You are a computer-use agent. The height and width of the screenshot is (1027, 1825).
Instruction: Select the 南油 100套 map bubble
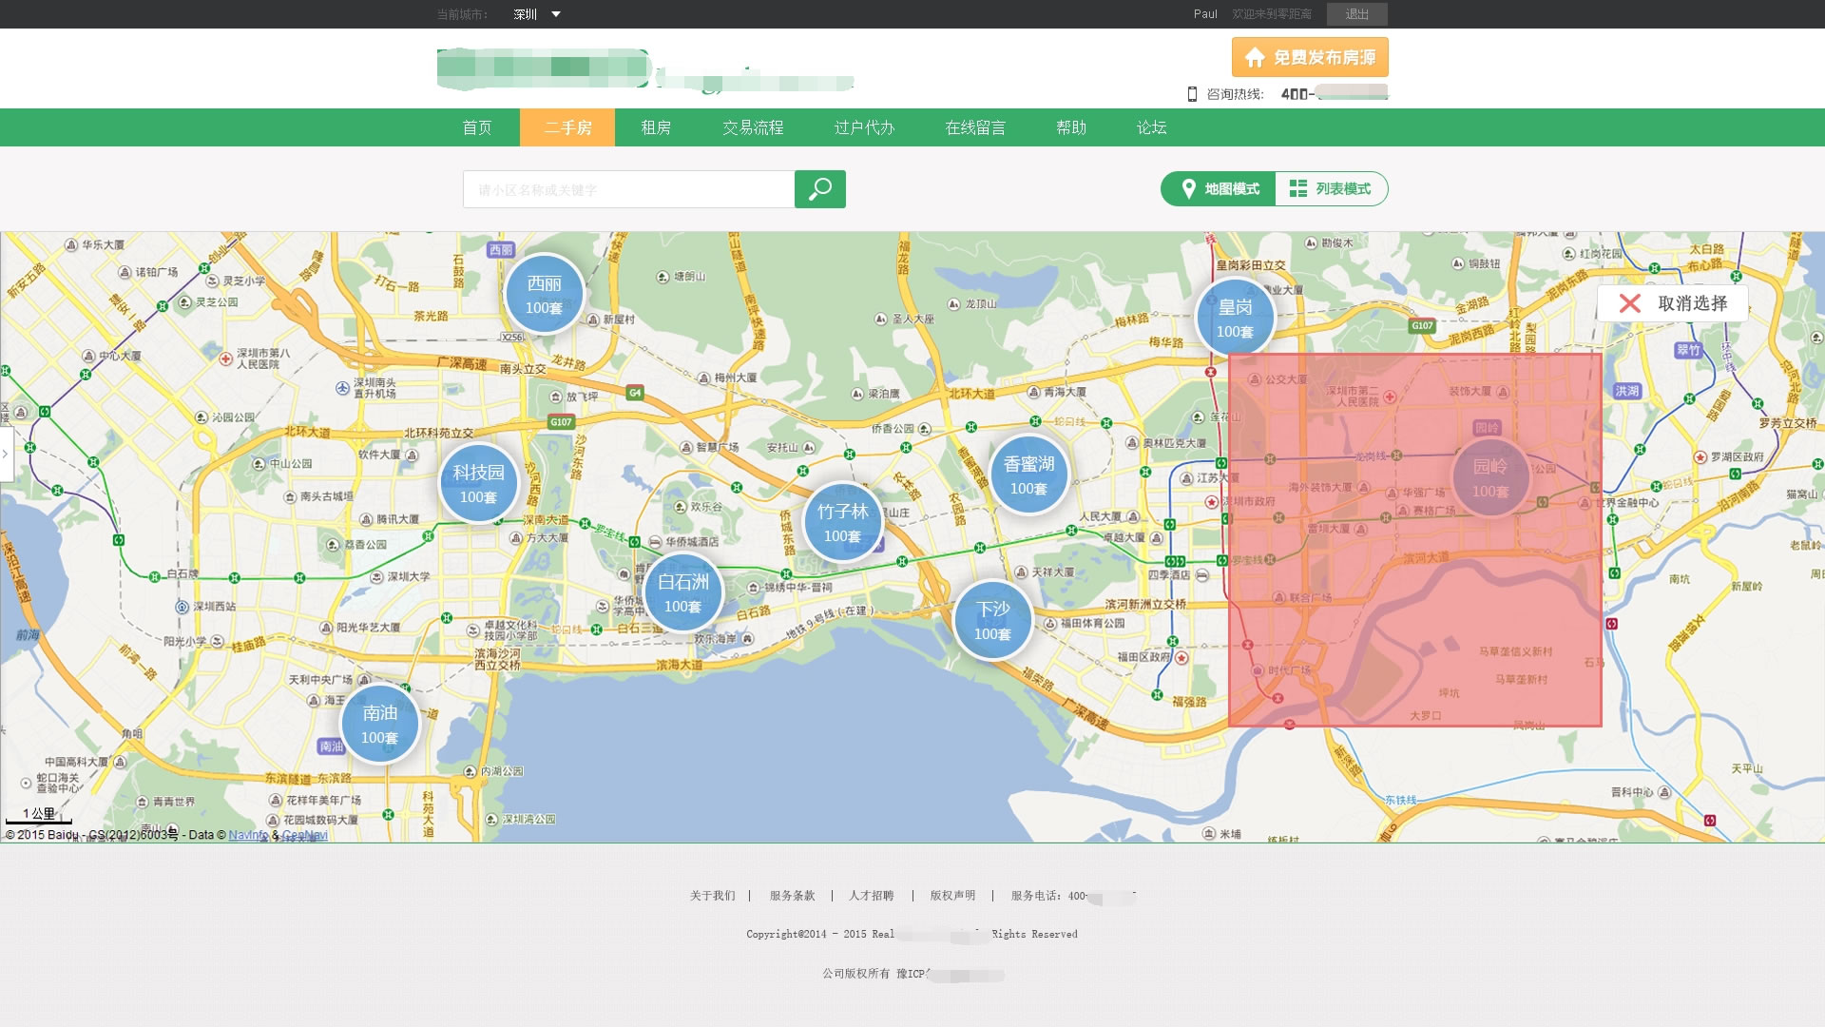(x=379, y=725)
